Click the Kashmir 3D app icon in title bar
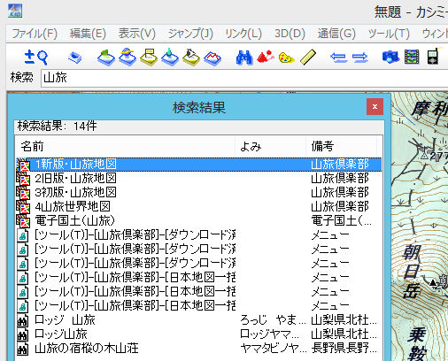Image resolution: width=448 pixels, height=361 pixels. point(14,11)
